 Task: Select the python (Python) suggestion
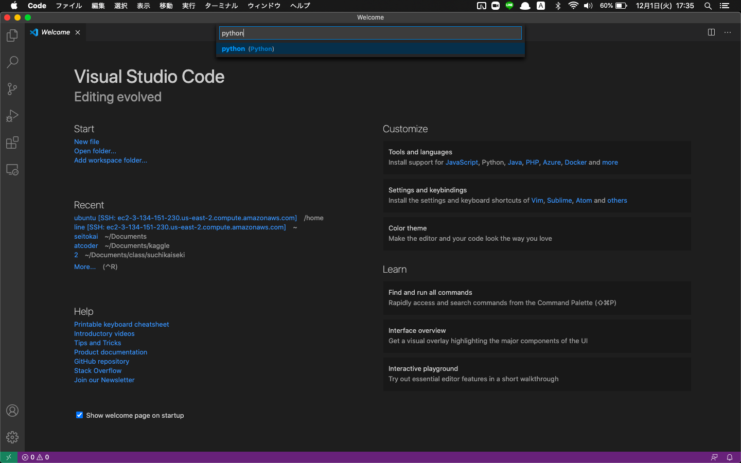coord(370,49)
